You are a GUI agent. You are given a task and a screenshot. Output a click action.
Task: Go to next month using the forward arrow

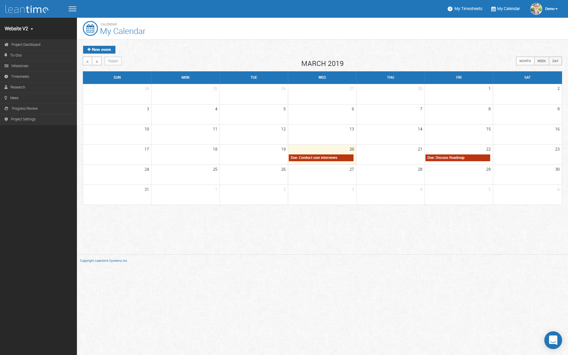pos(97,61)
